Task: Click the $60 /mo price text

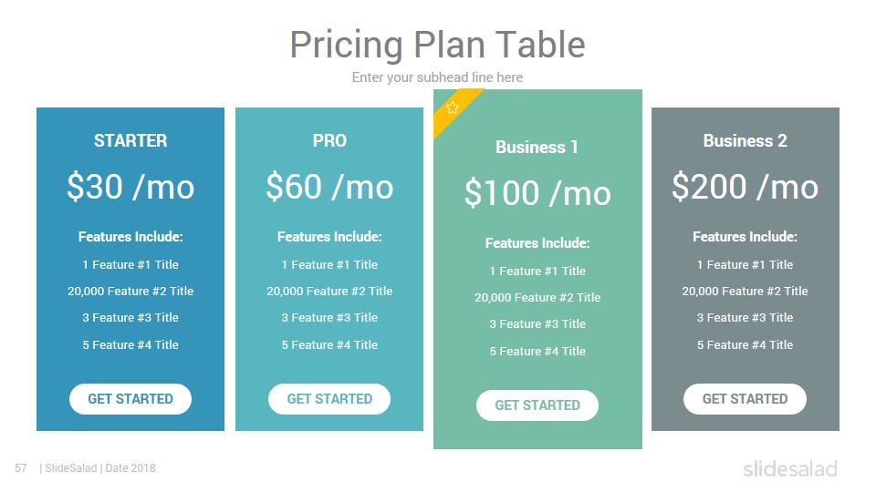Action: (x=329, y=187)
